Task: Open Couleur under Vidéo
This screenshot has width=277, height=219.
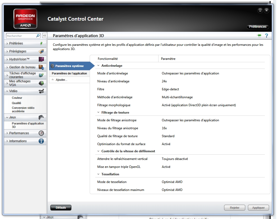Action: (x=17, y=98)
